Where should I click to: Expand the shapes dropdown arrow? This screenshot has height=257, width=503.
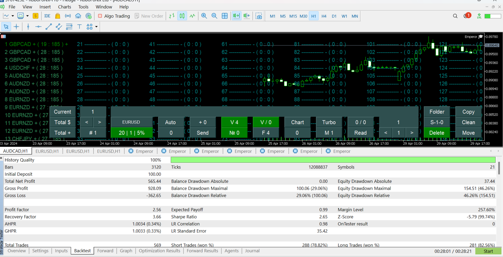96,27
